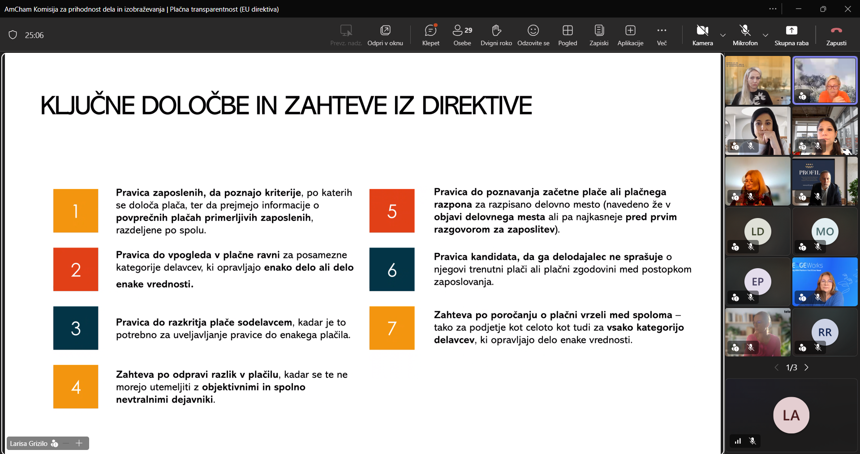This screenshot has height=454, width=860.
Task: Zoom in shared slide with plus button
Action: 79,443
